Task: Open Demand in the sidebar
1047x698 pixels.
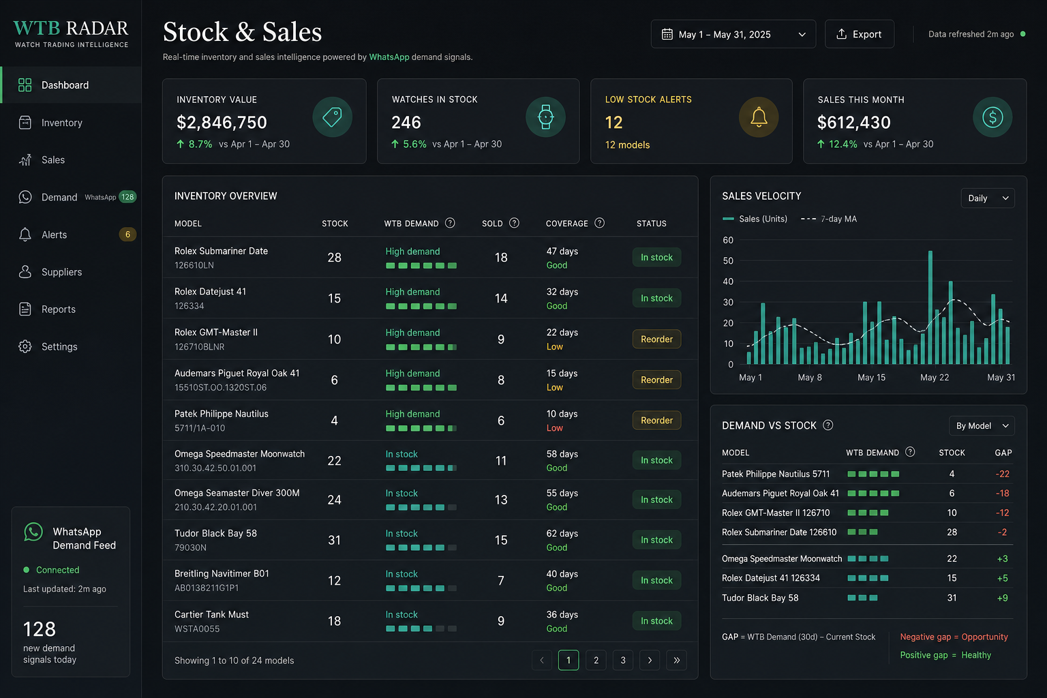Action: click(71, 197)
